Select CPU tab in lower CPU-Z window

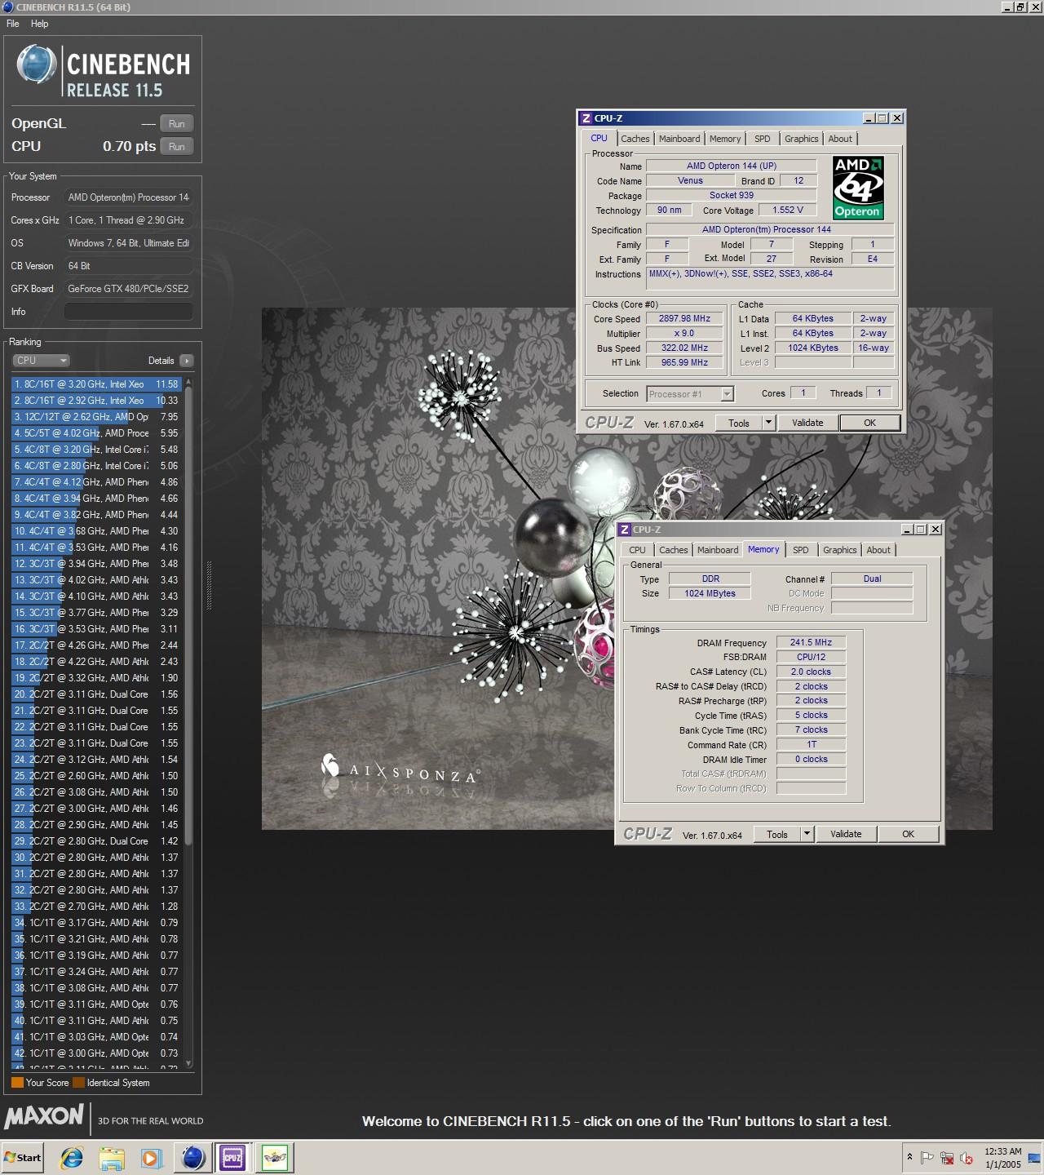637,550
